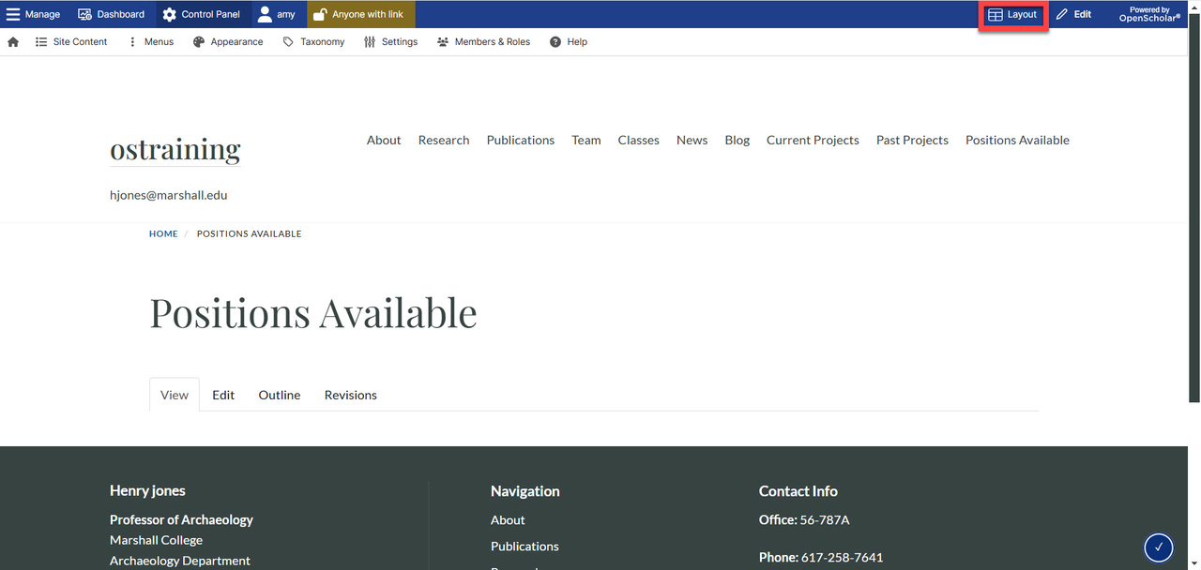Click the pencil Edit button in top bar
This screenshot has height=570, width=1201.
(1073, 14)
